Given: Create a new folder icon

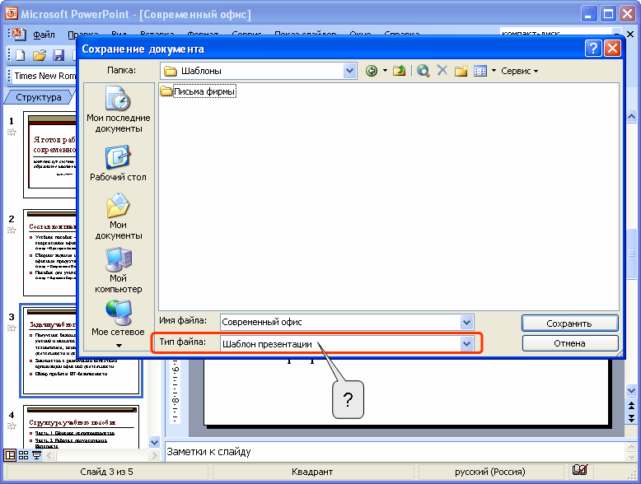Looking at the screenshot, I should tap(461, 71).
